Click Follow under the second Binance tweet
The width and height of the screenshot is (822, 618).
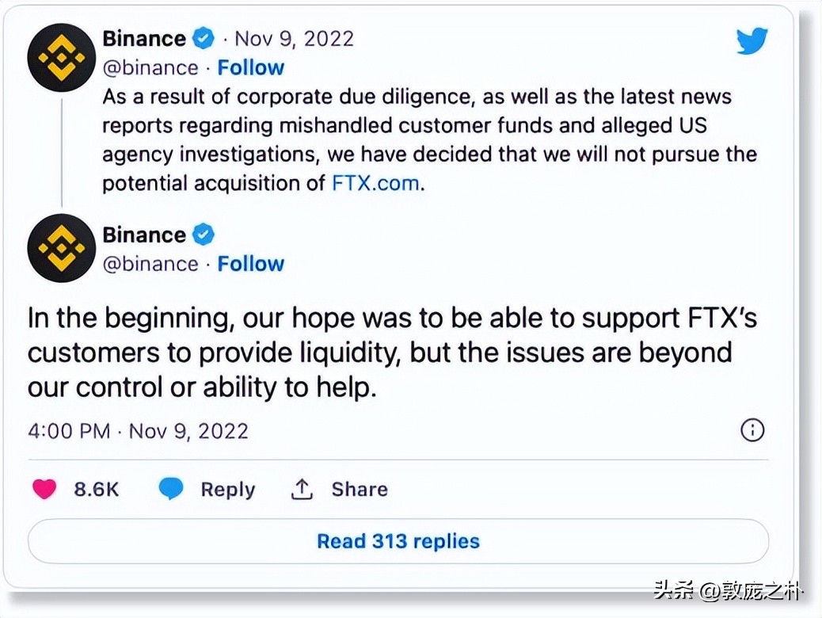coord(251,264)
